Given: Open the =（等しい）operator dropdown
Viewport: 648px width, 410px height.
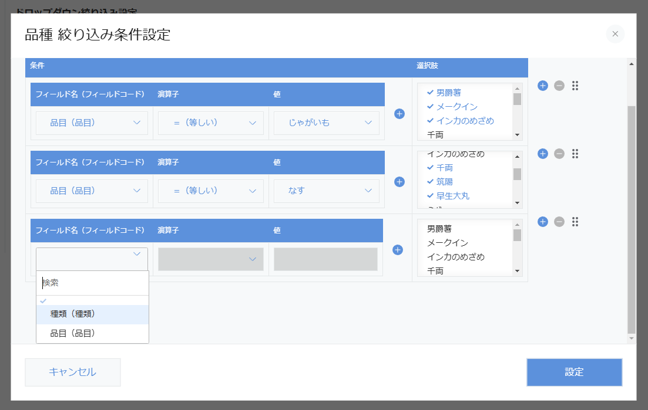Looking at the screenshot, I should pos(210,123).
